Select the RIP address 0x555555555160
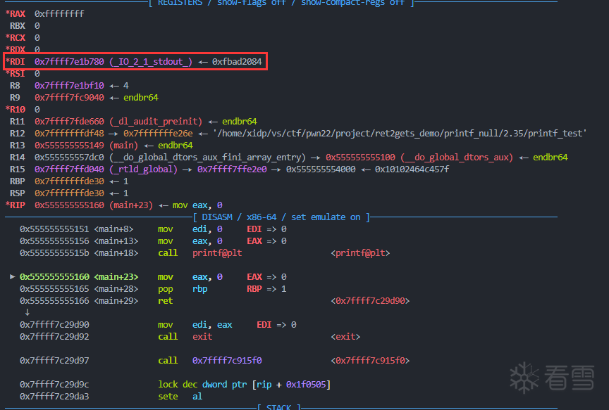 (69, 205)
